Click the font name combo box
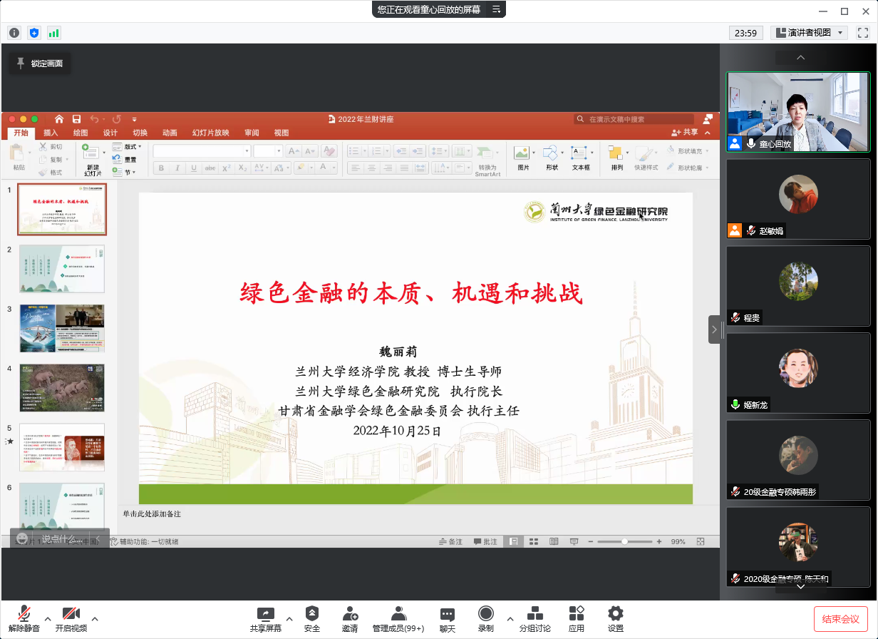 202,151
